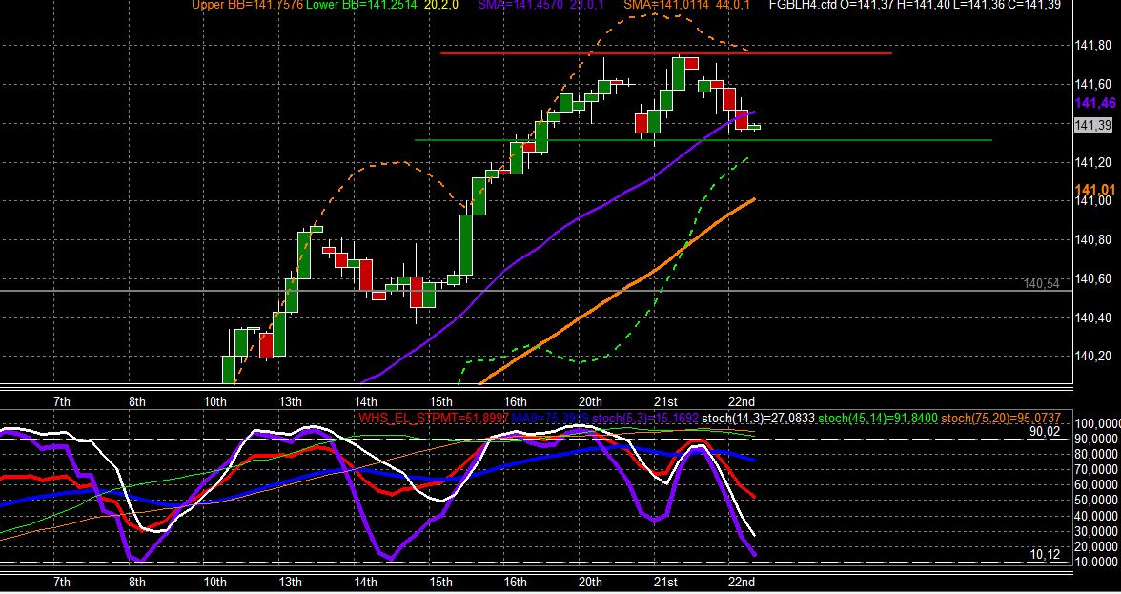Click '16th' on the price chart time axis
This screenshot has height=594, width=1121.
515,401
